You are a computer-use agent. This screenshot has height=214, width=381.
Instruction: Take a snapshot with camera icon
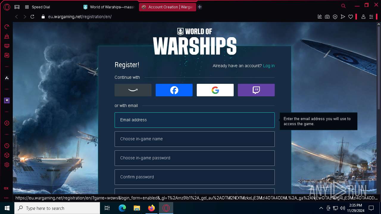[327, 17]
